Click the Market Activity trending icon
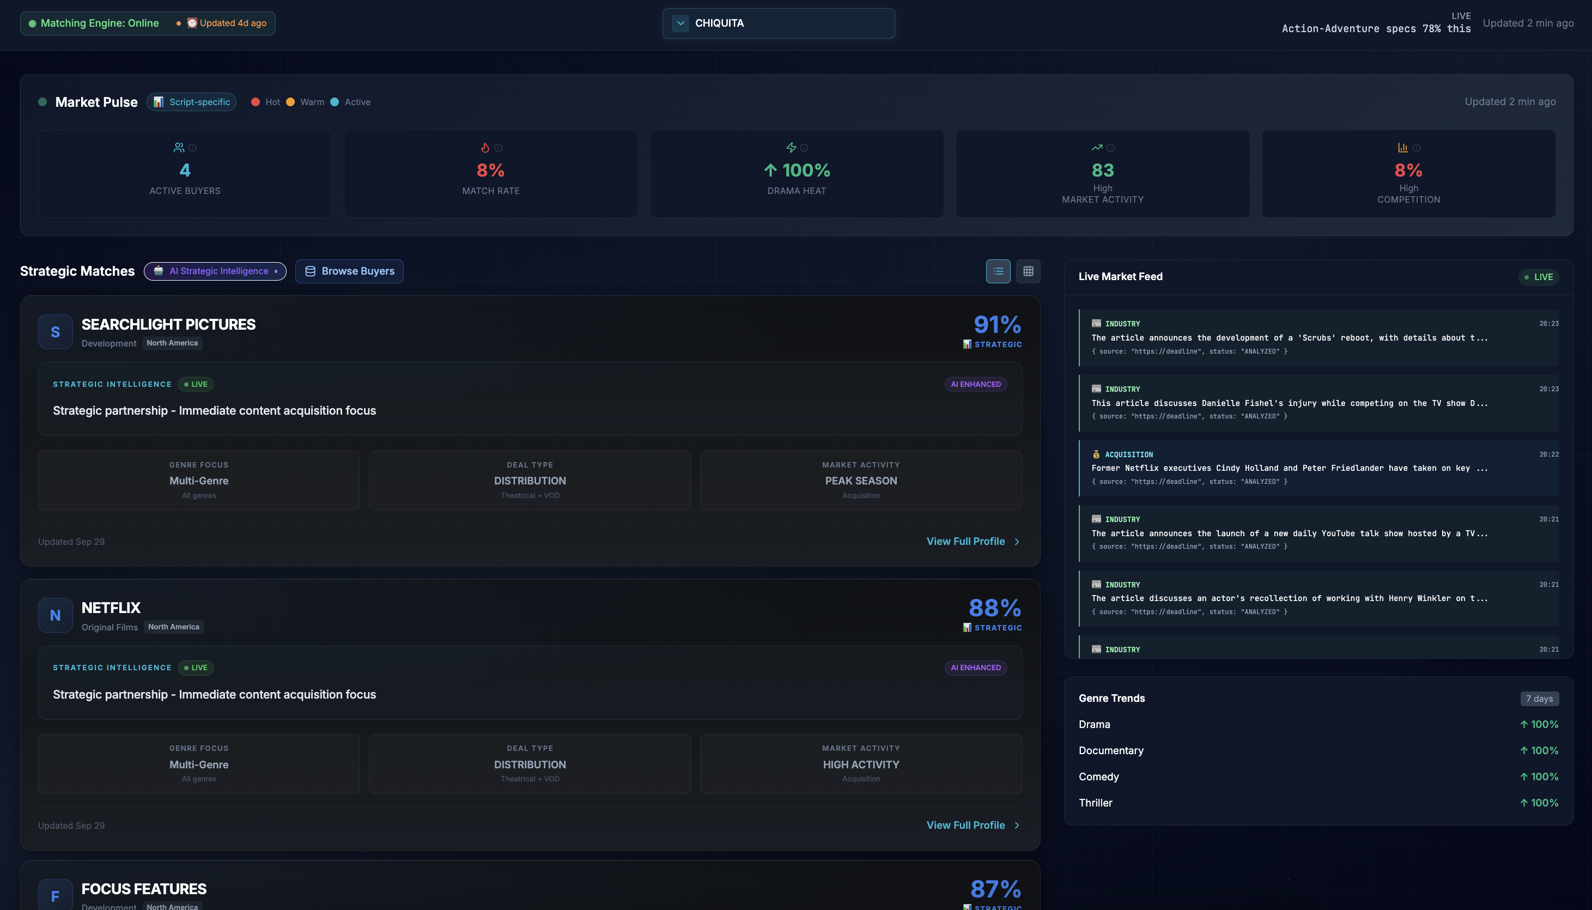Screen dimensions: 1592x910 [x=1097, y=148]
